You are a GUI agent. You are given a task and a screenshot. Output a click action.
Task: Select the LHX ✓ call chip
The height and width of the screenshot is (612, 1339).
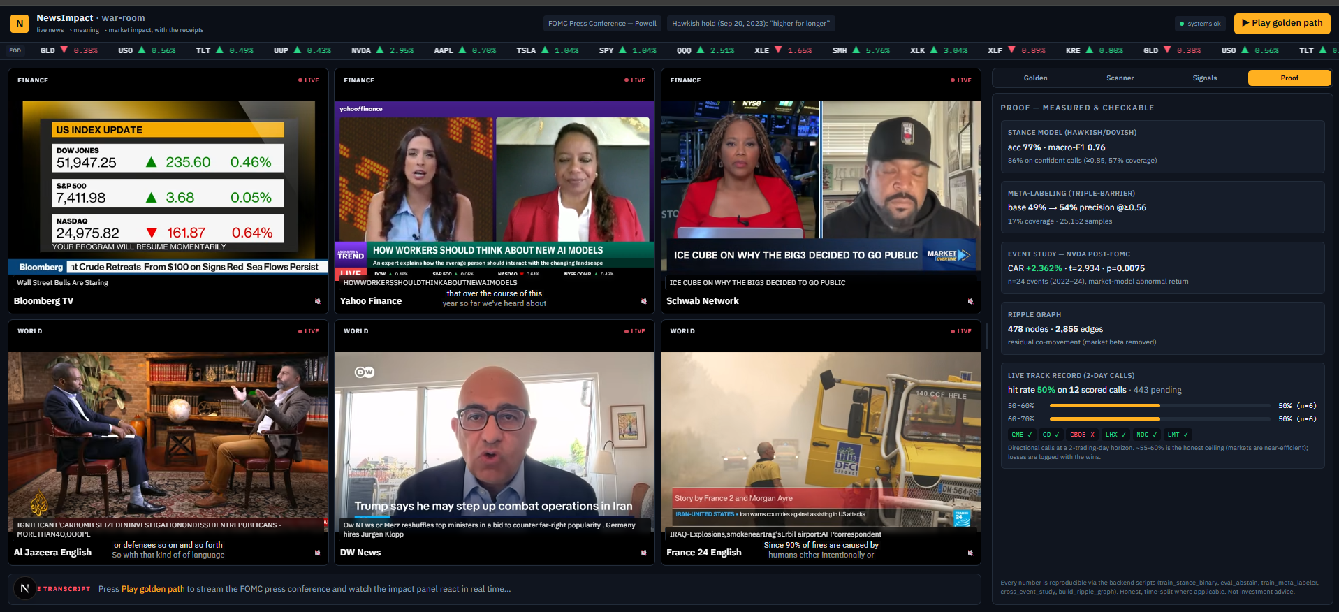[1115, 435]
